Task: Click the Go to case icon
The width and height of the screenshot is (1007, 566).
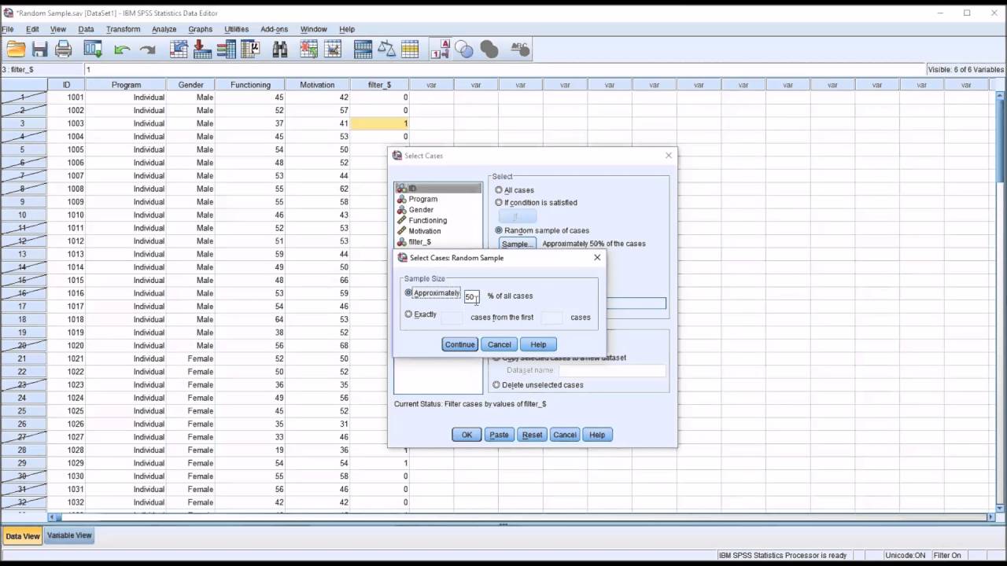Action: point(179,50)
